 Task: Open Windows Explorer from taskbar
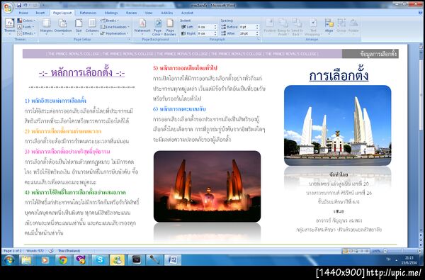(26, 260)
